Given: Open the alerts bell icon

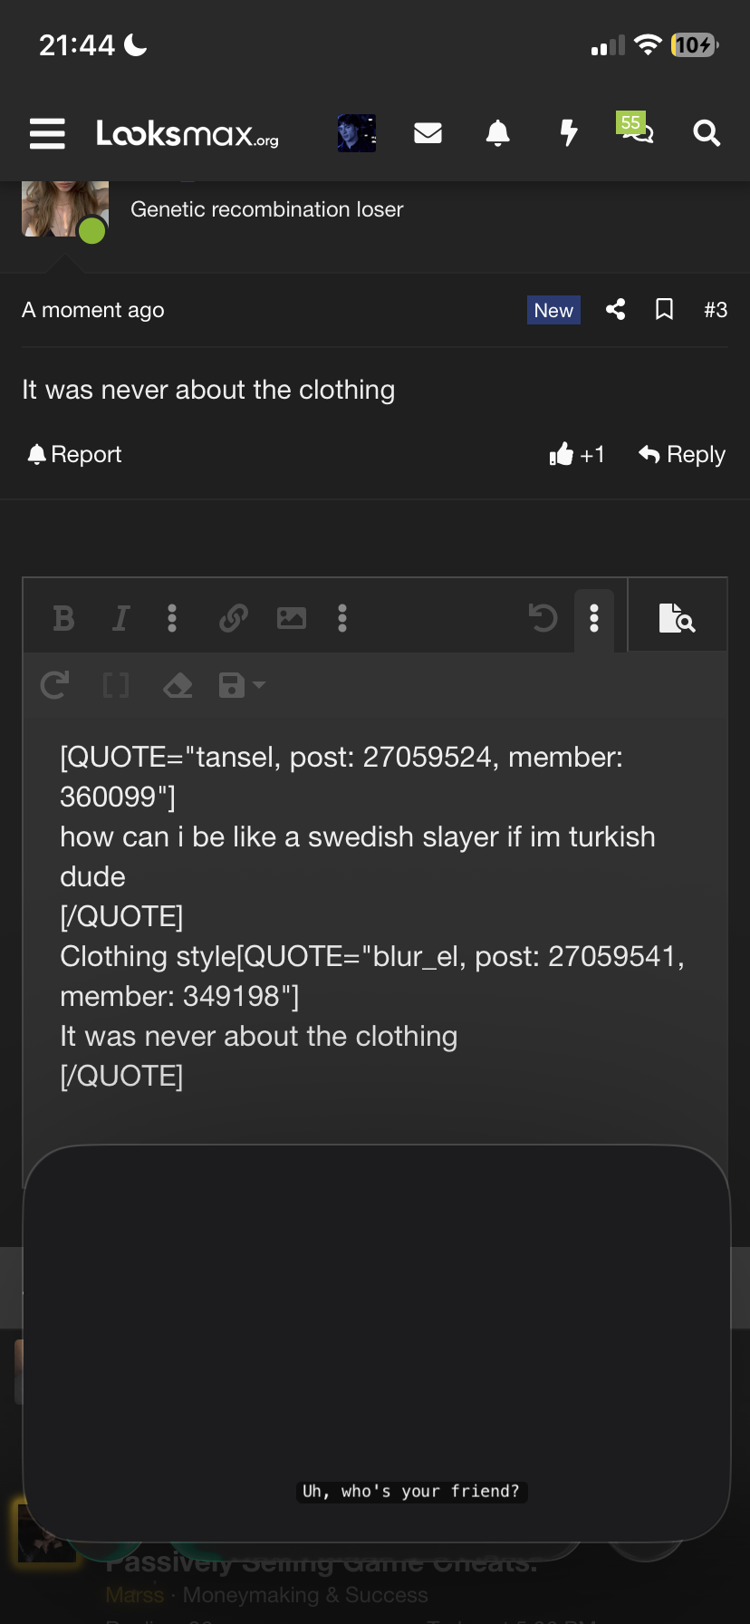Looking at the screenshot, I should point(497,133).
